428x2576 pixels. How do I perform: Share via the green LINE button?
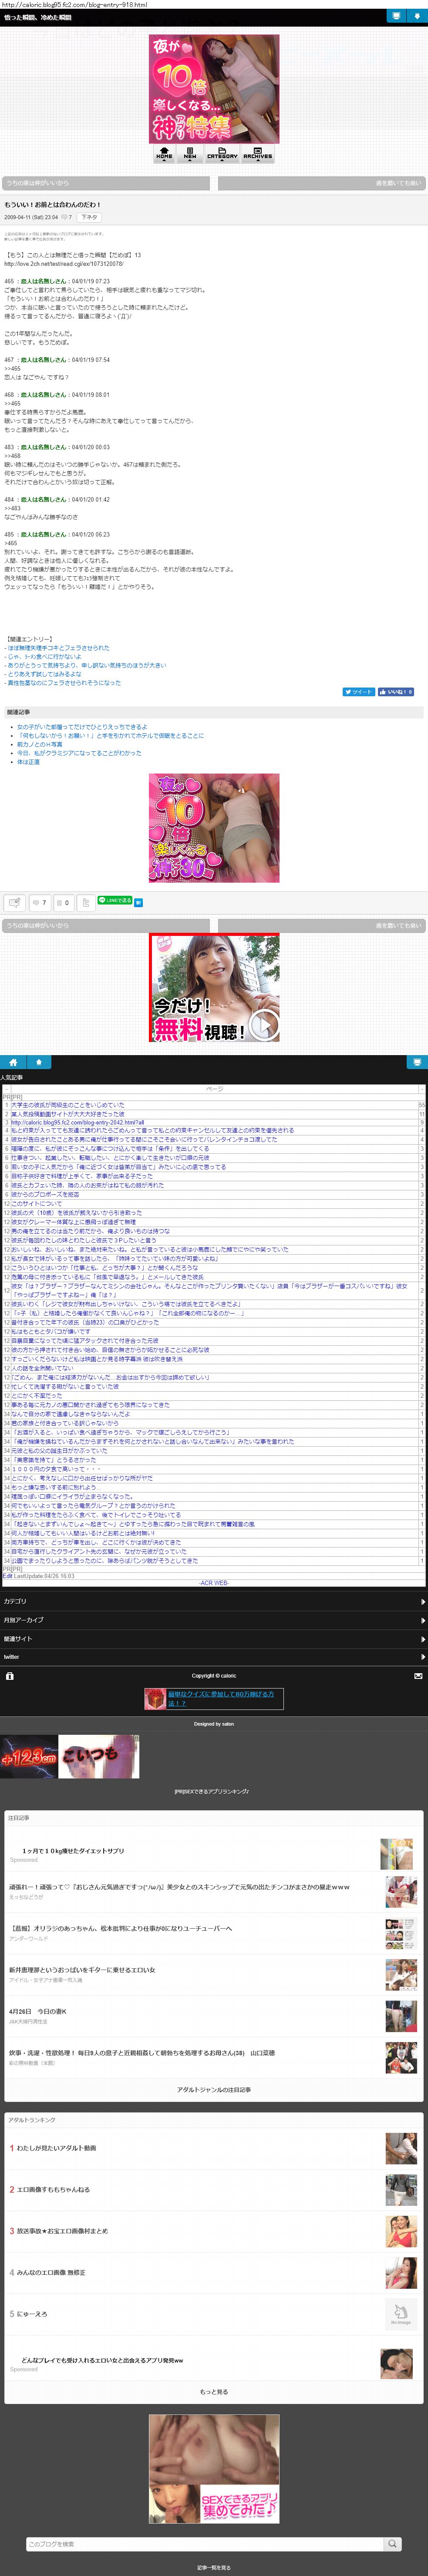[x=115, y=900]
